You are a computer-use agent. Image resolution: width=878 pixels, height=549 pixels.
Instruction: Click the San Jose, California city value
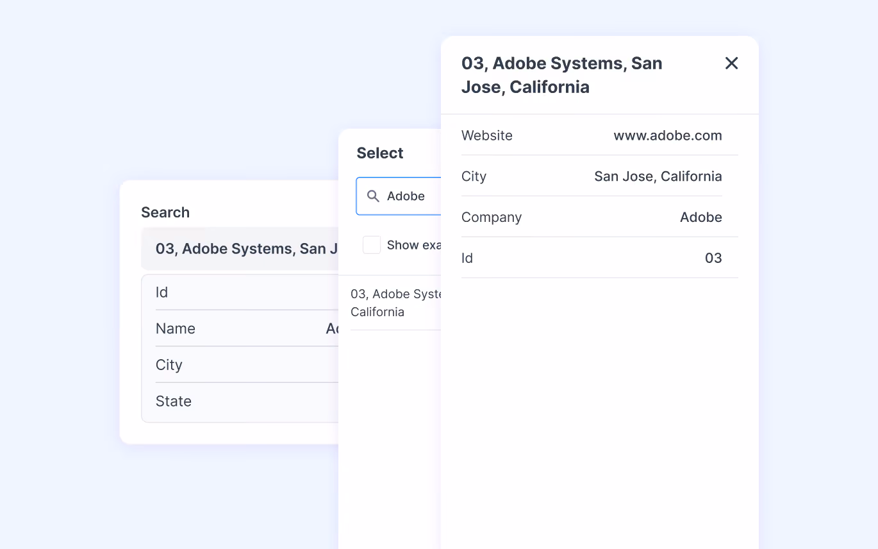(658, 176)
